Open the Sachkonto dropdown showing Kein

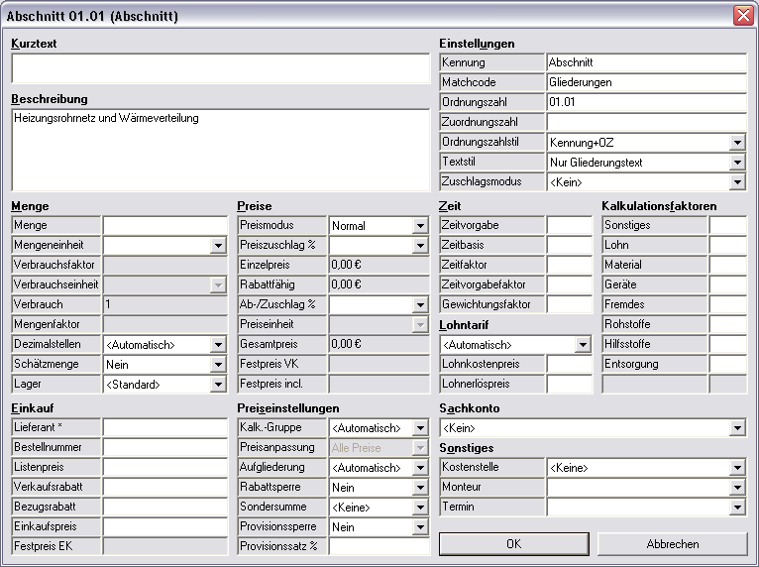737,427
